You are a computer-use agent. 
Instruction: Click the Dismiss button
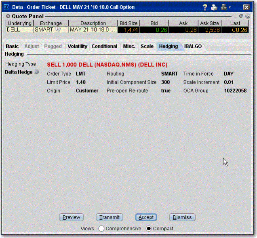pyautogui.click(x=182, y=217)
